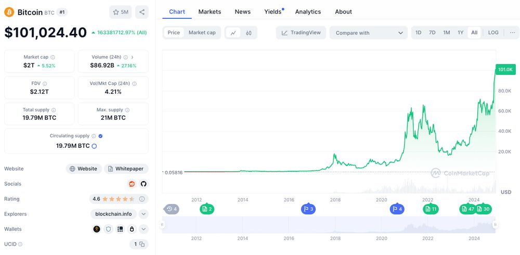
Task: Click the UCID info icon
Action: pos(20,244)
